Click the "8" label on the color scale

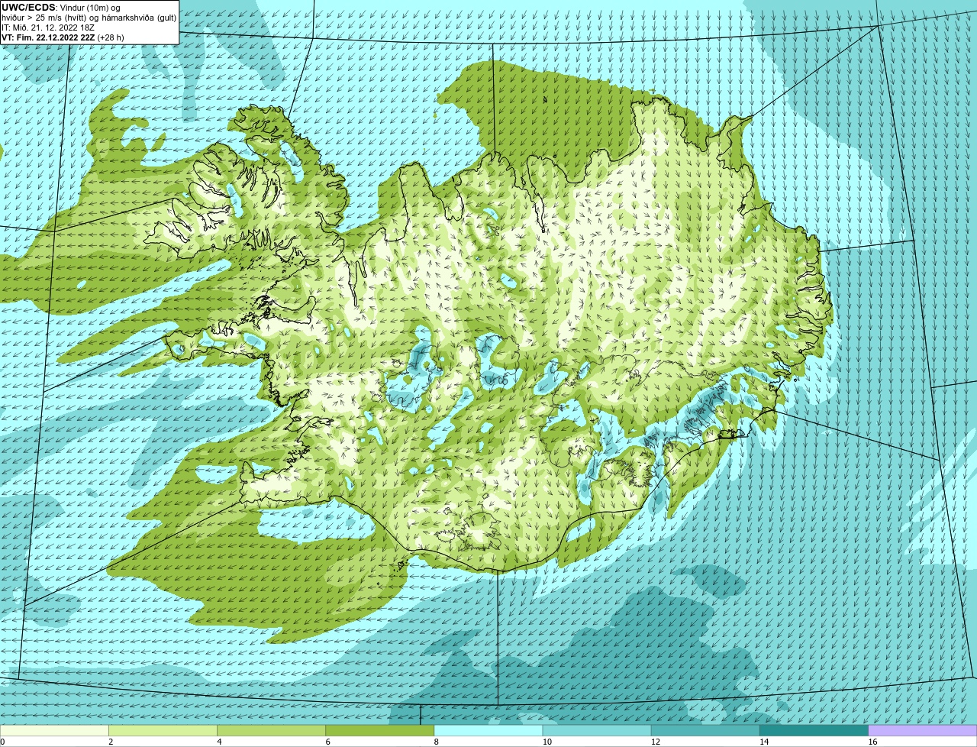[x=437, y=742]
